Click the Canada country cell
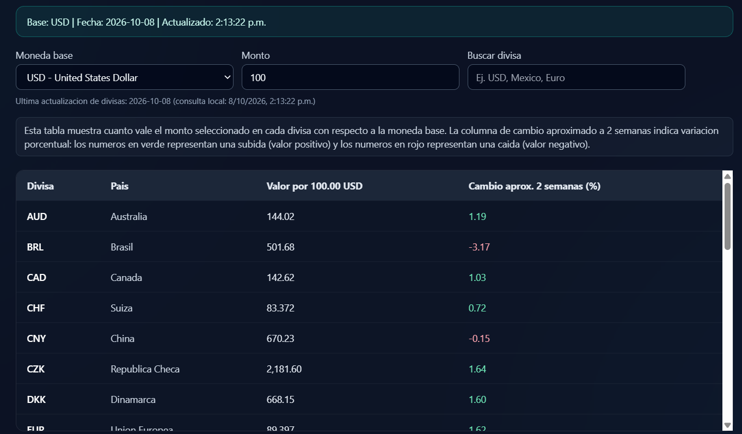 coord(126,278)
